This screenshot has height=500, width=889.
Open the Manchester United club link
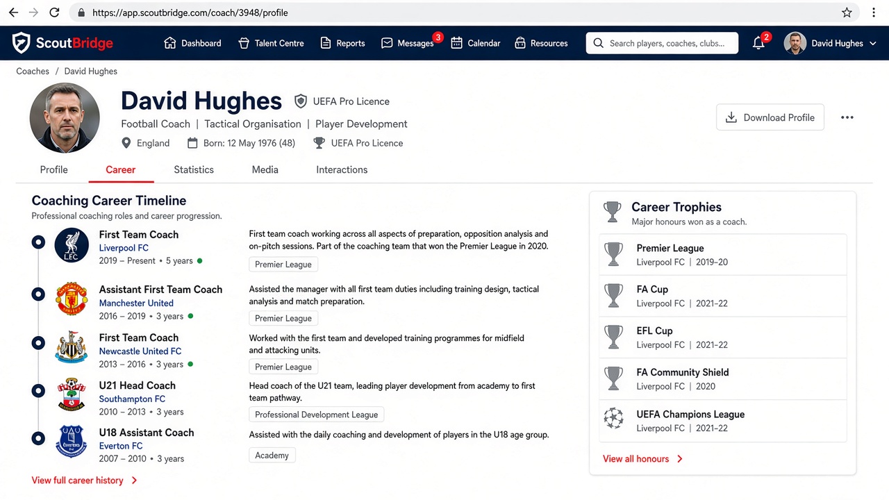[136, 303]
